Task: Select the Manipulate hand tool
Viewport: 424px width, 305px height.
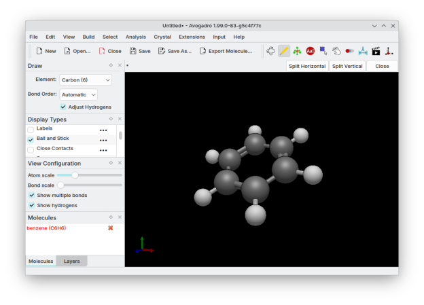Action: coord(336,51)
